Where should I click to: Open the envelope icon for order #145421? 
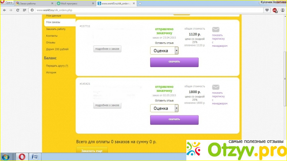[215, 87]
